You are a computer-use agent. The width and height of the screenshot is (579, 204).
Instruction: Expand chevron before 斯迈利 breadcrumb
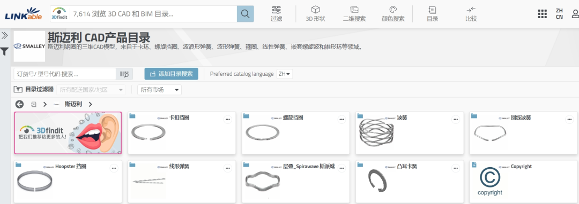45,104
